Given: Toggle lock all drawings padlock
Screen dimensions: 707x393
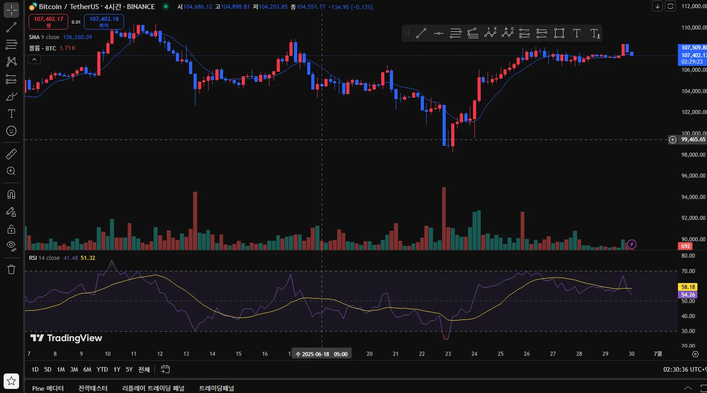Looking at the screenshot, I should [x=11, y=229].
